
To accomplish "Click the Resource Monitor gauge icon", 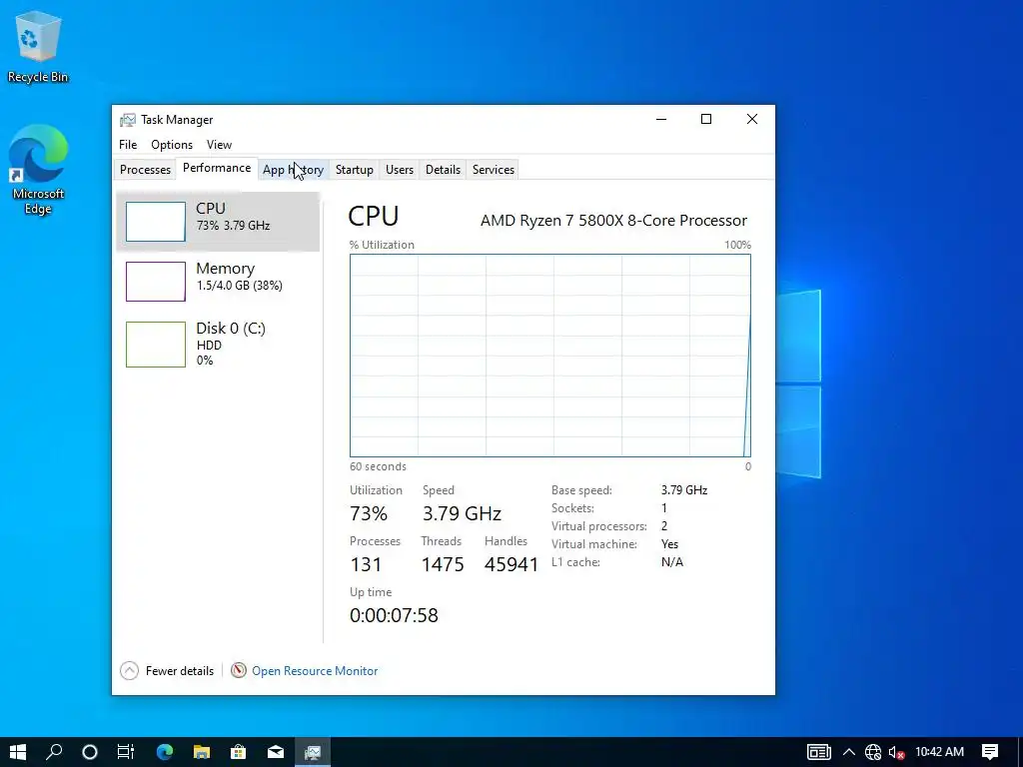I will point(239,670).
